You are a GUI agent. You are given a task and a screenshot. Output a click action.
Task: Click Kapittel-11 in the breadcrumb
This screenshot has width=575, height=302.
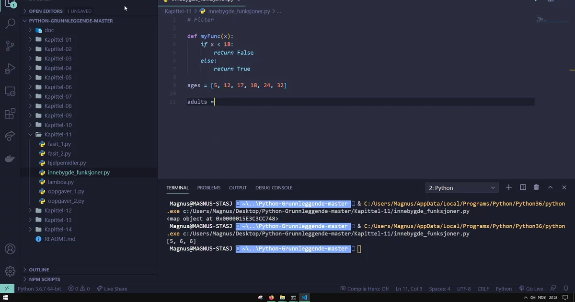point(178,11)
